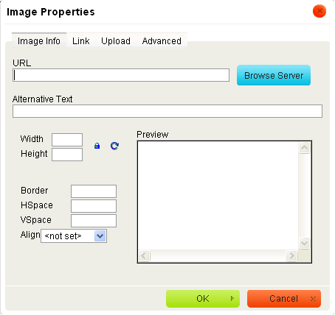This screenshot has width=335, height=315.
Task: Click the Alternative Text field
Action: coord(167,111)
